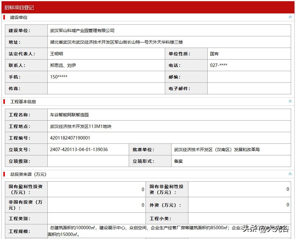Click the 工程规模： field label
Screen dimensions: 296x239
point(19,231)
